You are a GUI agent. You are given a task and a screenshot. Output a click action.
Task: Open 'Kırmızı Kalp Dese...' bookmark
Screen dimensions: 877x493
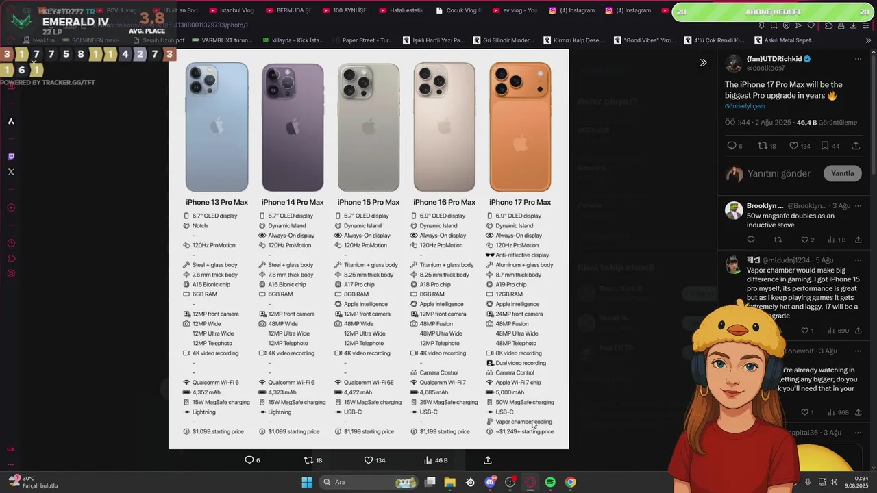[x=573, y=40]
